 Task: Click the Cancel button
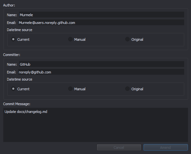(119, 148)
